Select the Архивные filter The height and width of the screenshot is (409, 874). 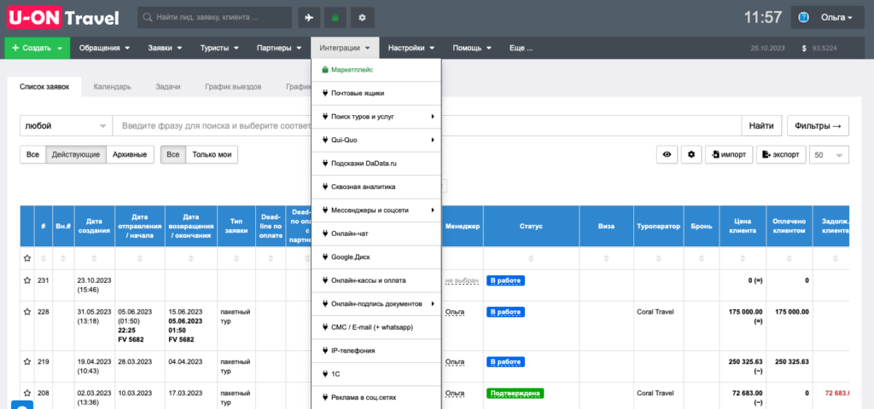[x=130, y=155]
